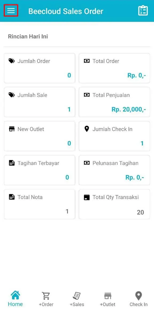Tap the Check In location pin icon
The width and height of the screenshot is (154, 313).
138,296
